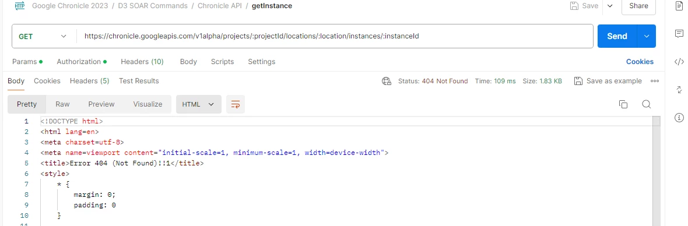Open the documentation icon in right sidebar
The height and width of the screenshot is (226, 688).
click(679, 6)
